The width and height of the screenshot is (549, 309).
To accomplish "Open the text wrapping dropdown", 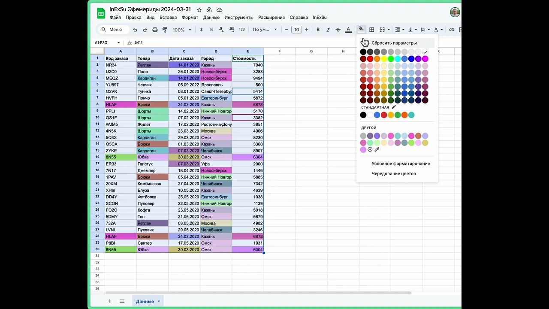I will [425, 30].
